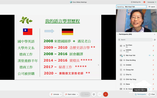The height and width of the screenshot is (98, 157).
Task: Click the red leave meeting button
Action: tap(106, 94)
